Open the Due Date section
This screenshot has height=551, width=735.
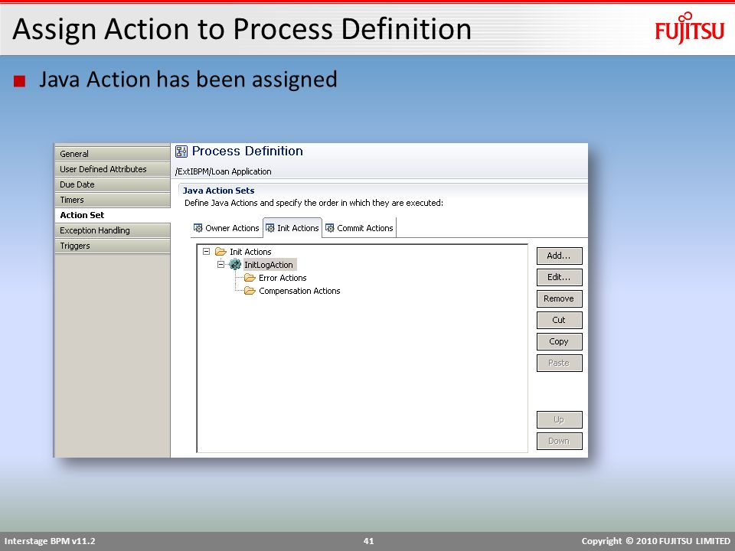(113, 184)
